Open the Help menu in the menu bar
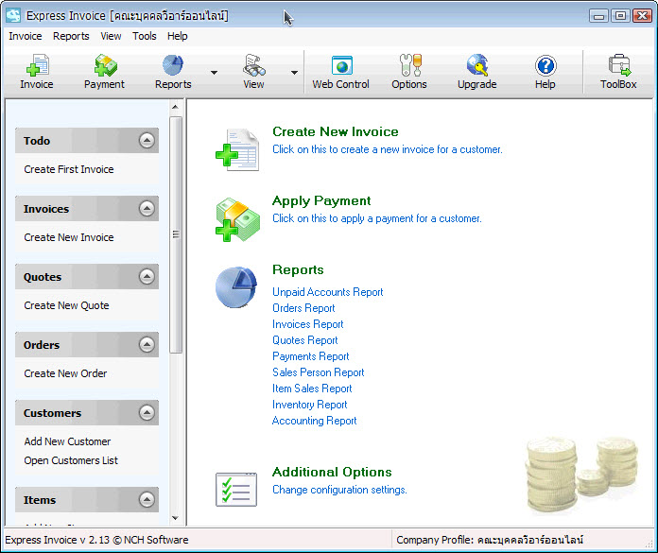The width and height of the screenshot is (658, 553). [177, 36]
